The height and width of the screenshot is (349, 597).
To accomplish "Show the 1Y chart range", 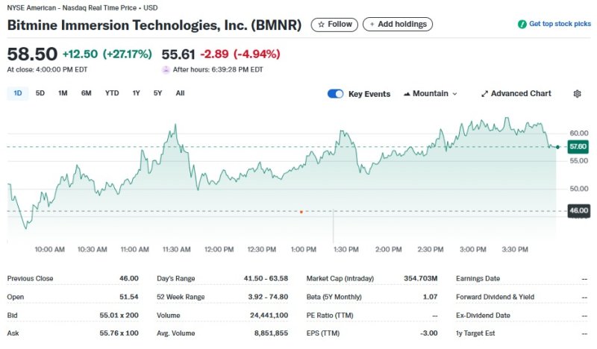I will tap(136, 93).
